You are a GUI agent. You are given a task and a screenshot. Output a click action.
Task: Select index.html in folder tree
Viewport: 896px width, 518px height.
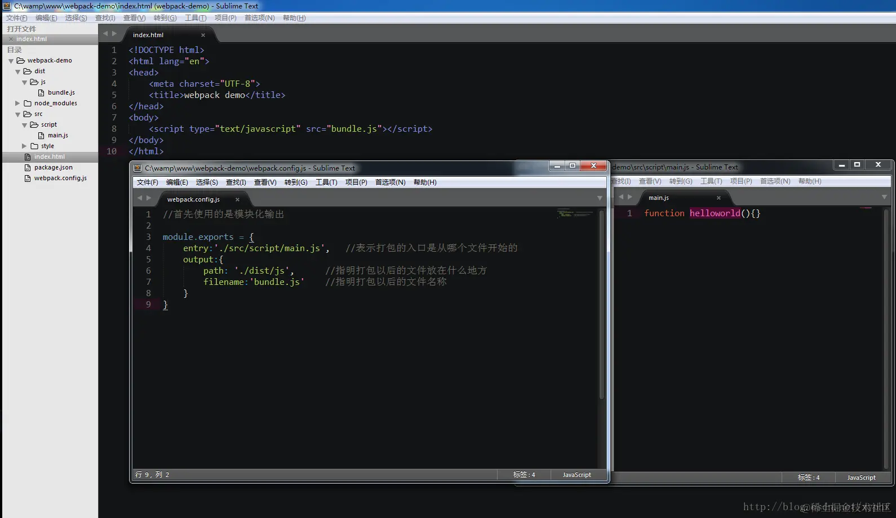point(49,157)
